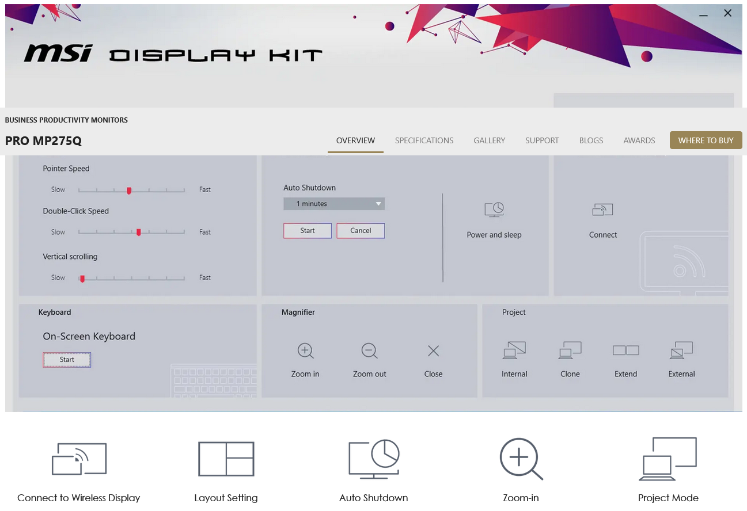Cancel the Auto Shutdown timer

(x=361, y=231)
